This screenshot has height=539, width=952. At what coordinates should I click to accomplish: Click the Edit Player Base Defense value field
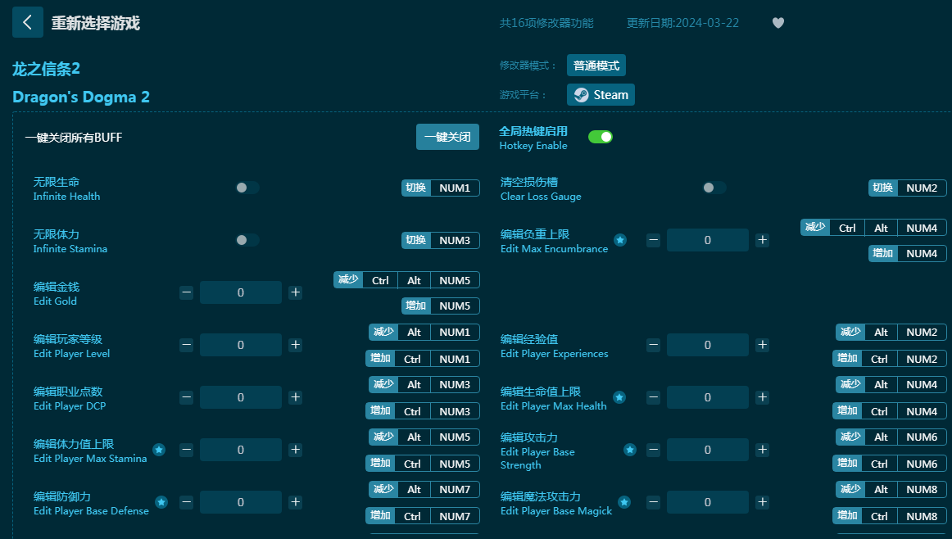pos(240,502)
